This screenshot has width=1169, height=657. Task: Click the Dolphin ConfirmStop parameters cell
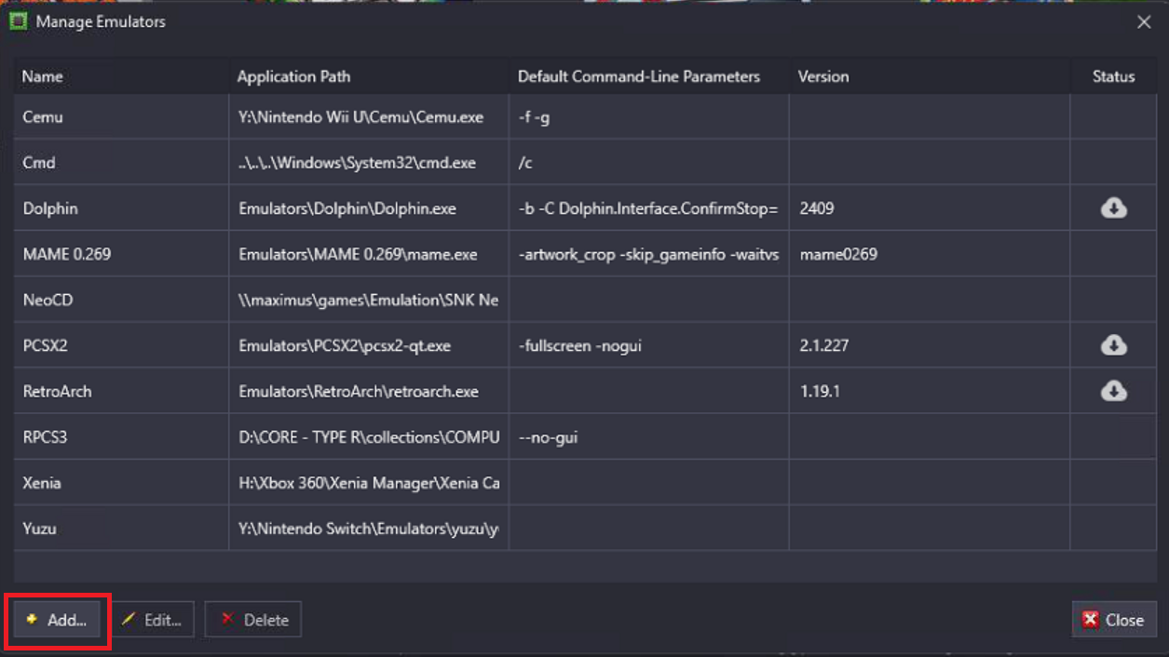coord(648,208)
